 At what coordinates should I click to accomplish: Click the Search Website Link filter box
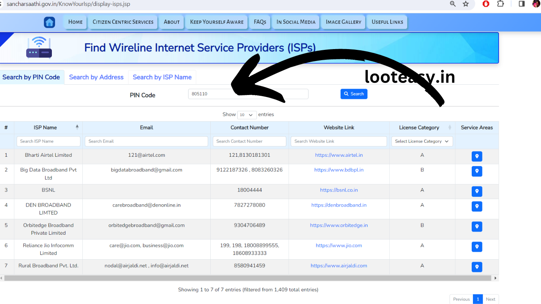pos(339,141)
